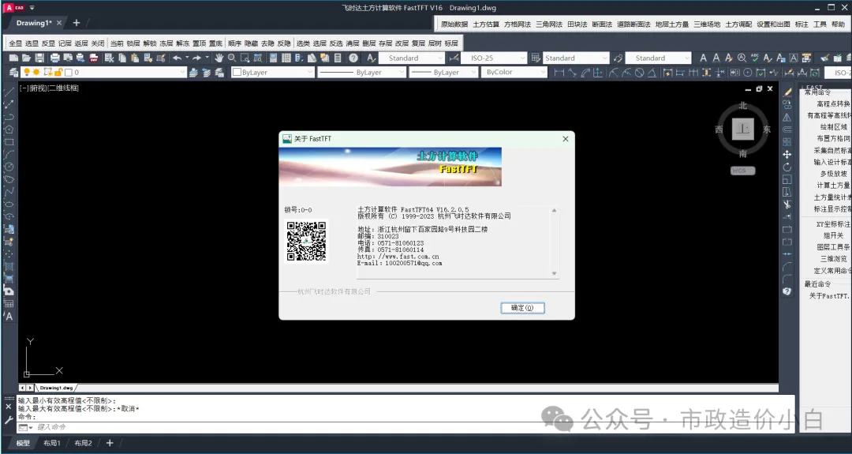Click the Save floppy disk icon

(39, 58)
